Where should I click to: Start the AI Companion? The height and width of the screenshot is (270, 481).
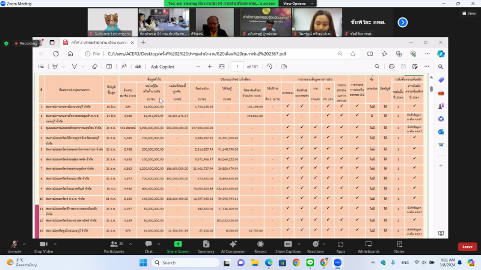233,246
